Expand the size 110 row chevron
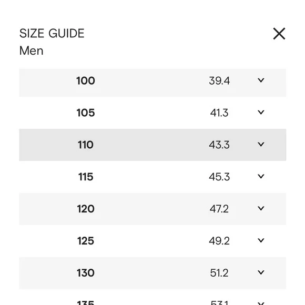 tap(261, 144)
